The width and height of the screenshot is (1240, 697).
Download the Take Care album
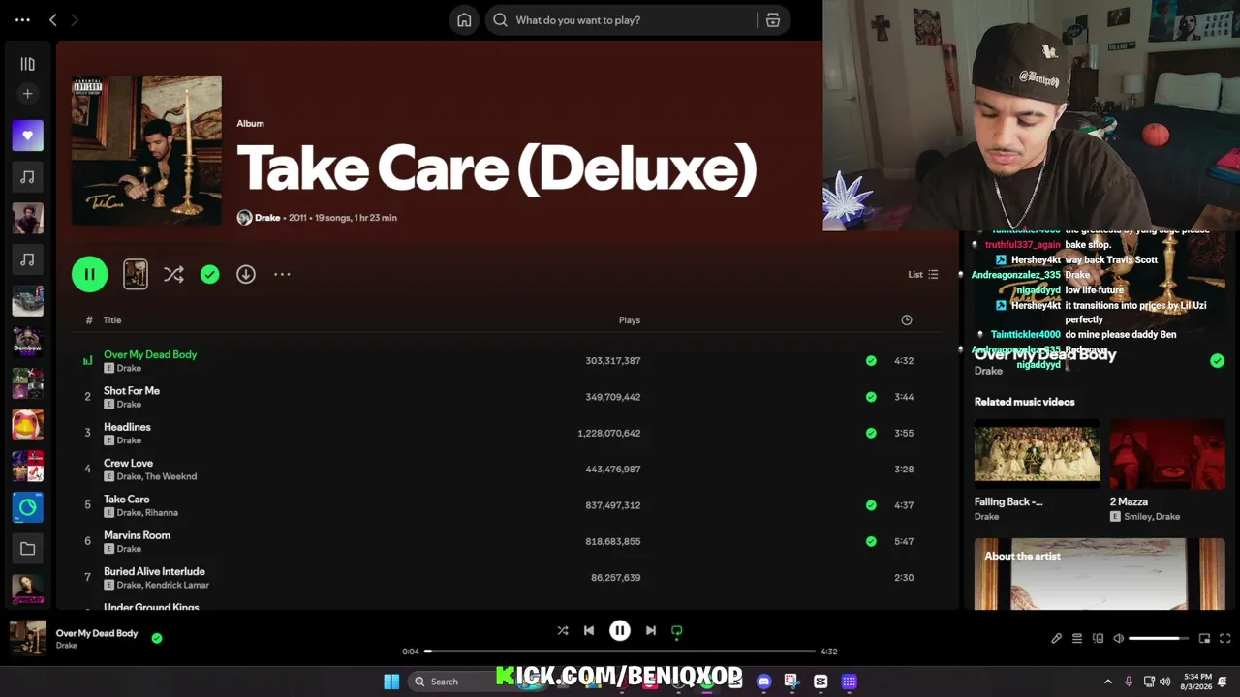point(246,275)
